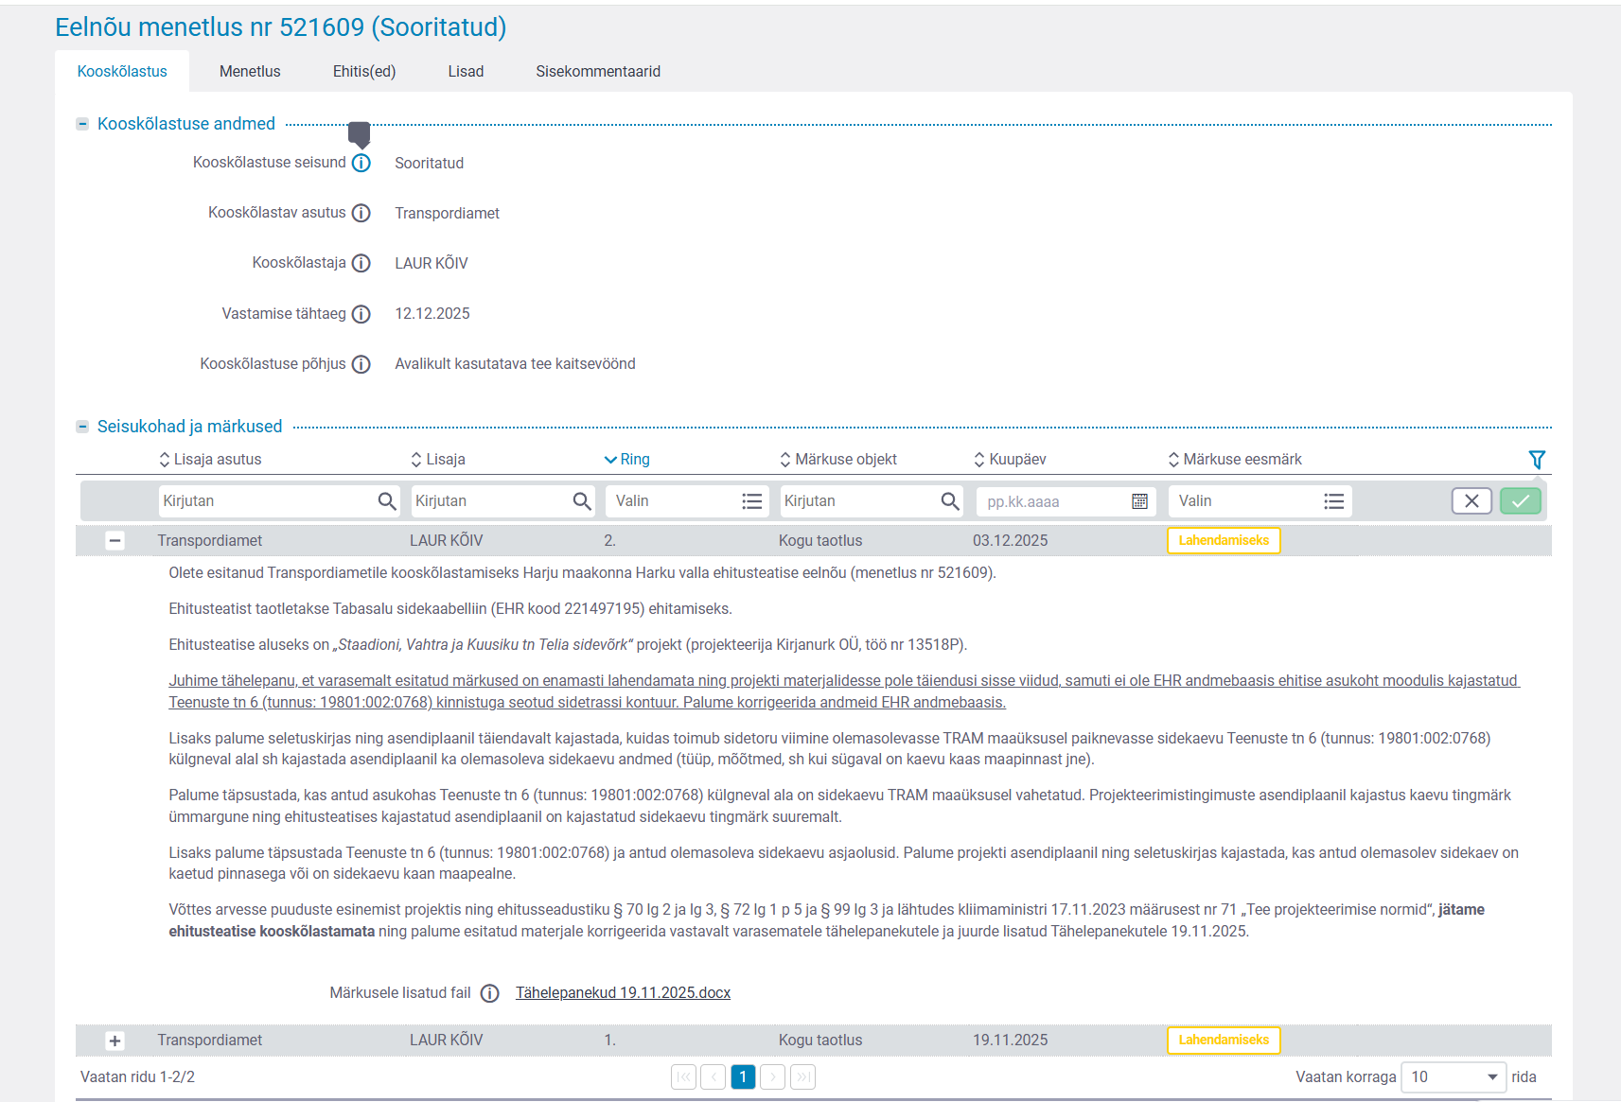Click info icon next to Vastamise tähtaeg
This screenshot has height=1102, width=1621.
361,314
